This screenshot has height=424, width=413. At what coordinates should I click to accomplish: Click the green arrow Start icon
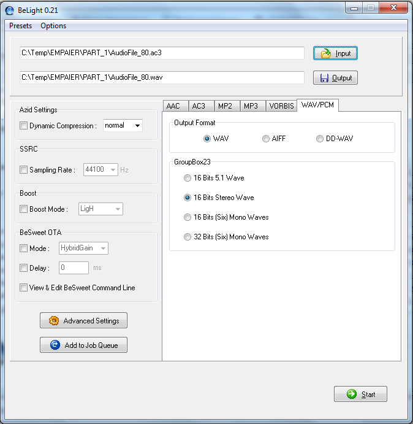[351, 394]
